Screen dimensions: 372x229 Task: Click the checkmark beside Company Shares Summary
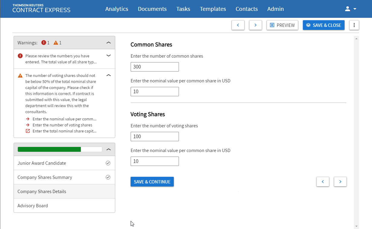(108, 177)
